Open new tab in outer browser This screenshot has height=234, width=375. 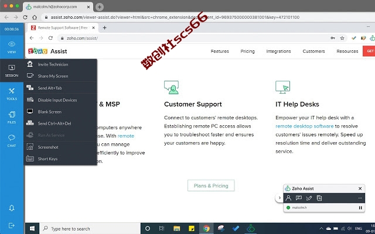(100, 7)
